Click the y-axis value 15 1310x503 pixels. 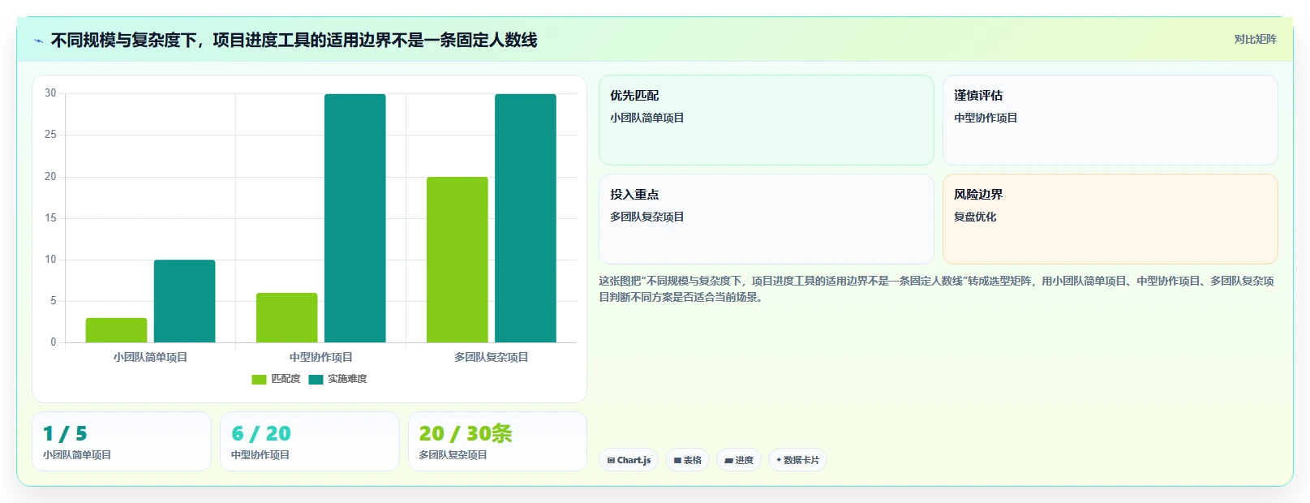50,218
